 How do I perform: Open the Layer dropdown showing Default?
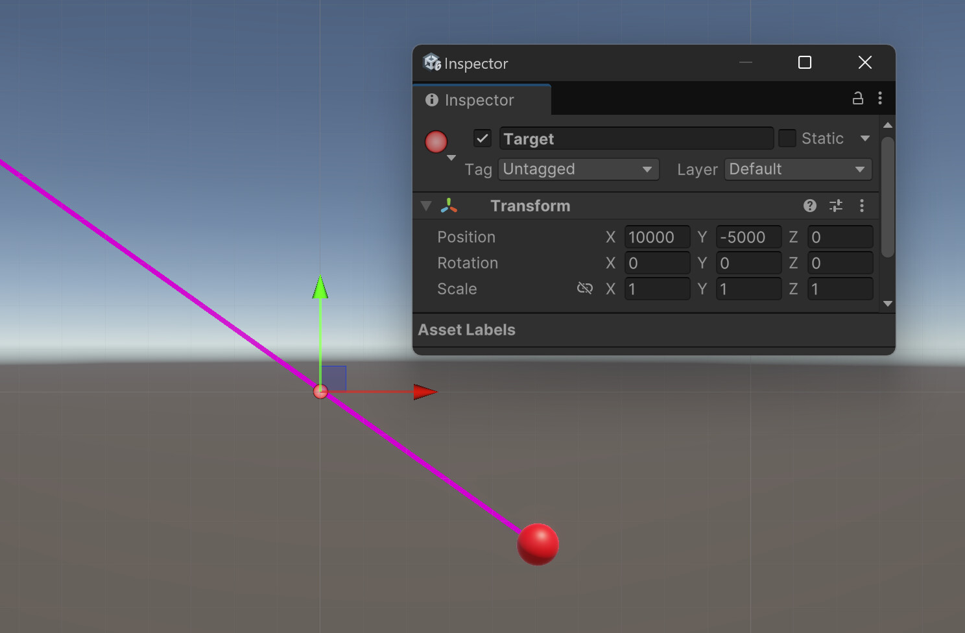point(797,169)
